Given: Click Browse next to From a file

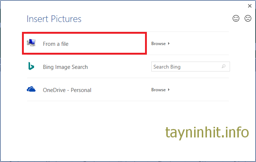Looking at the screenshot, I should [159, 44].
